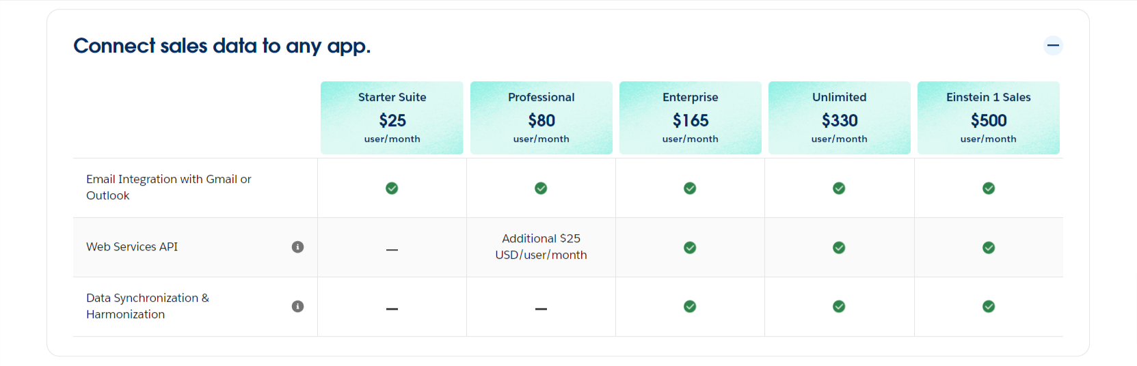Click Starter Suite Email Integration checkmark

point(392,188)
